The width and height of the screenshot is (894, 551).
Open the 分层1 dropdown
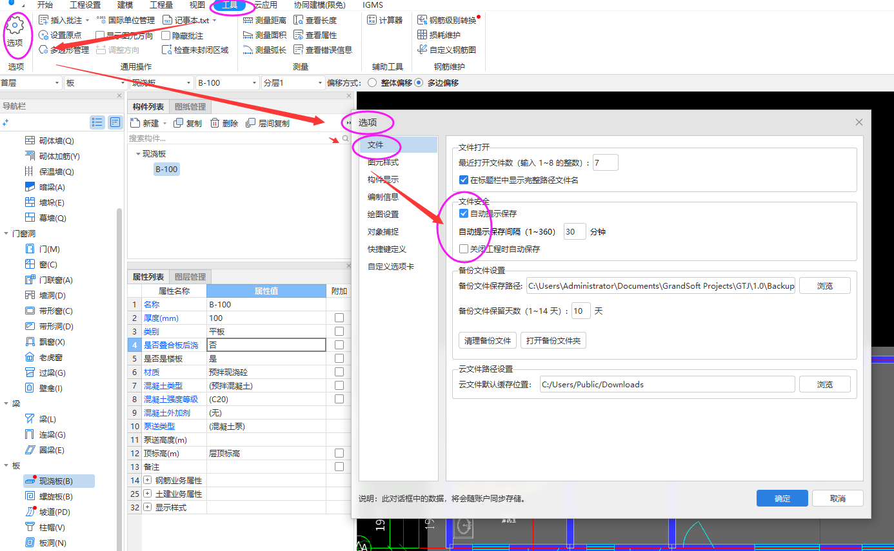click(293, 83)
